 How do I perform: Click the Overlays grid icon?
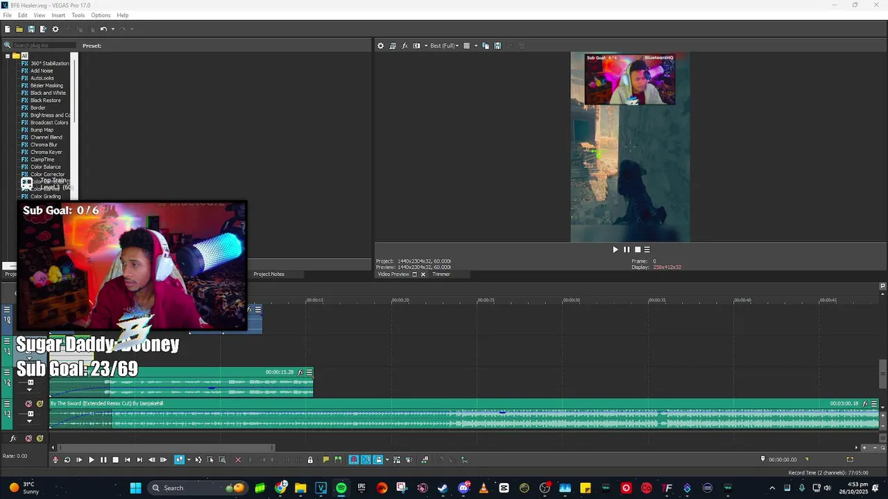click(466, 46)
